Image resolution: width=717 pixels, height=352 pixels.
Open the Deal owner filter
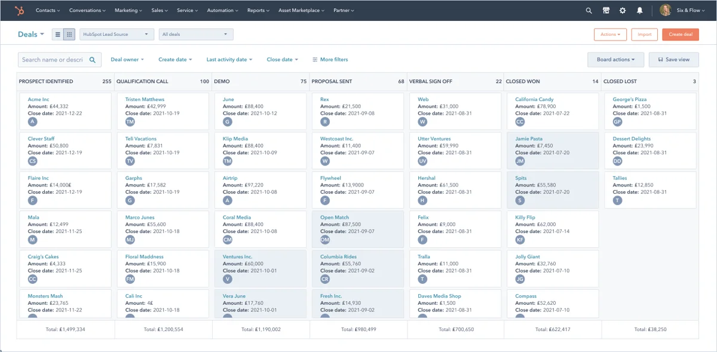(127, 60)
